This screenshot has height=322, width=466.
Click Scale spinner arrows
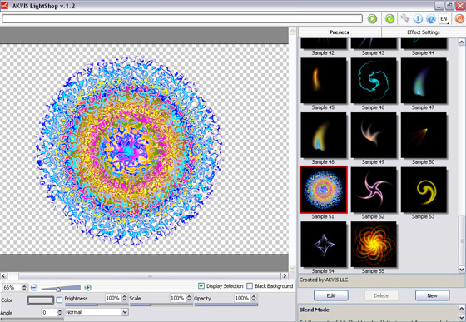tap(190, 298)
